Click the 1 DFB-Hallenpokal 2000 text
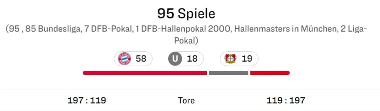Screen dimensions: 380x111 [183, 29]
